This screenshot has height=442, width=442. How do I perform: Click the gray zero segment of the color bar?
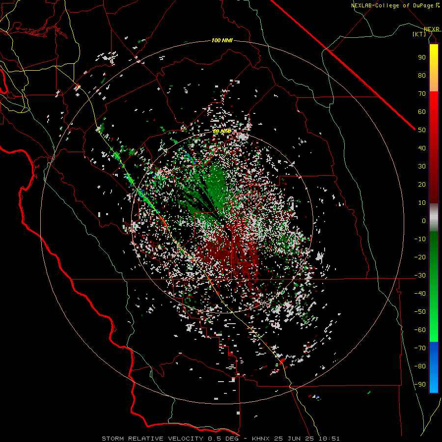(434, 218)
